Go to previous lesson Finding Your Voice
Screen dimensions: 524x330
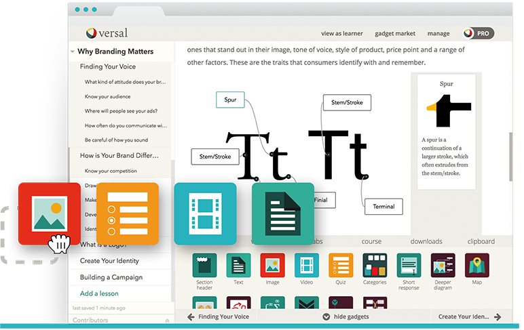tap(223, 317)
